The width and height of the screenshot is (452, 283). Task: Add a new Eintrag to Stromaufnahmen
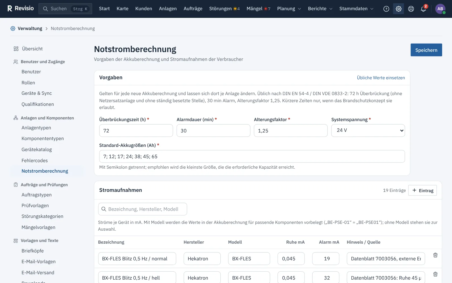[x=422, y=190]
